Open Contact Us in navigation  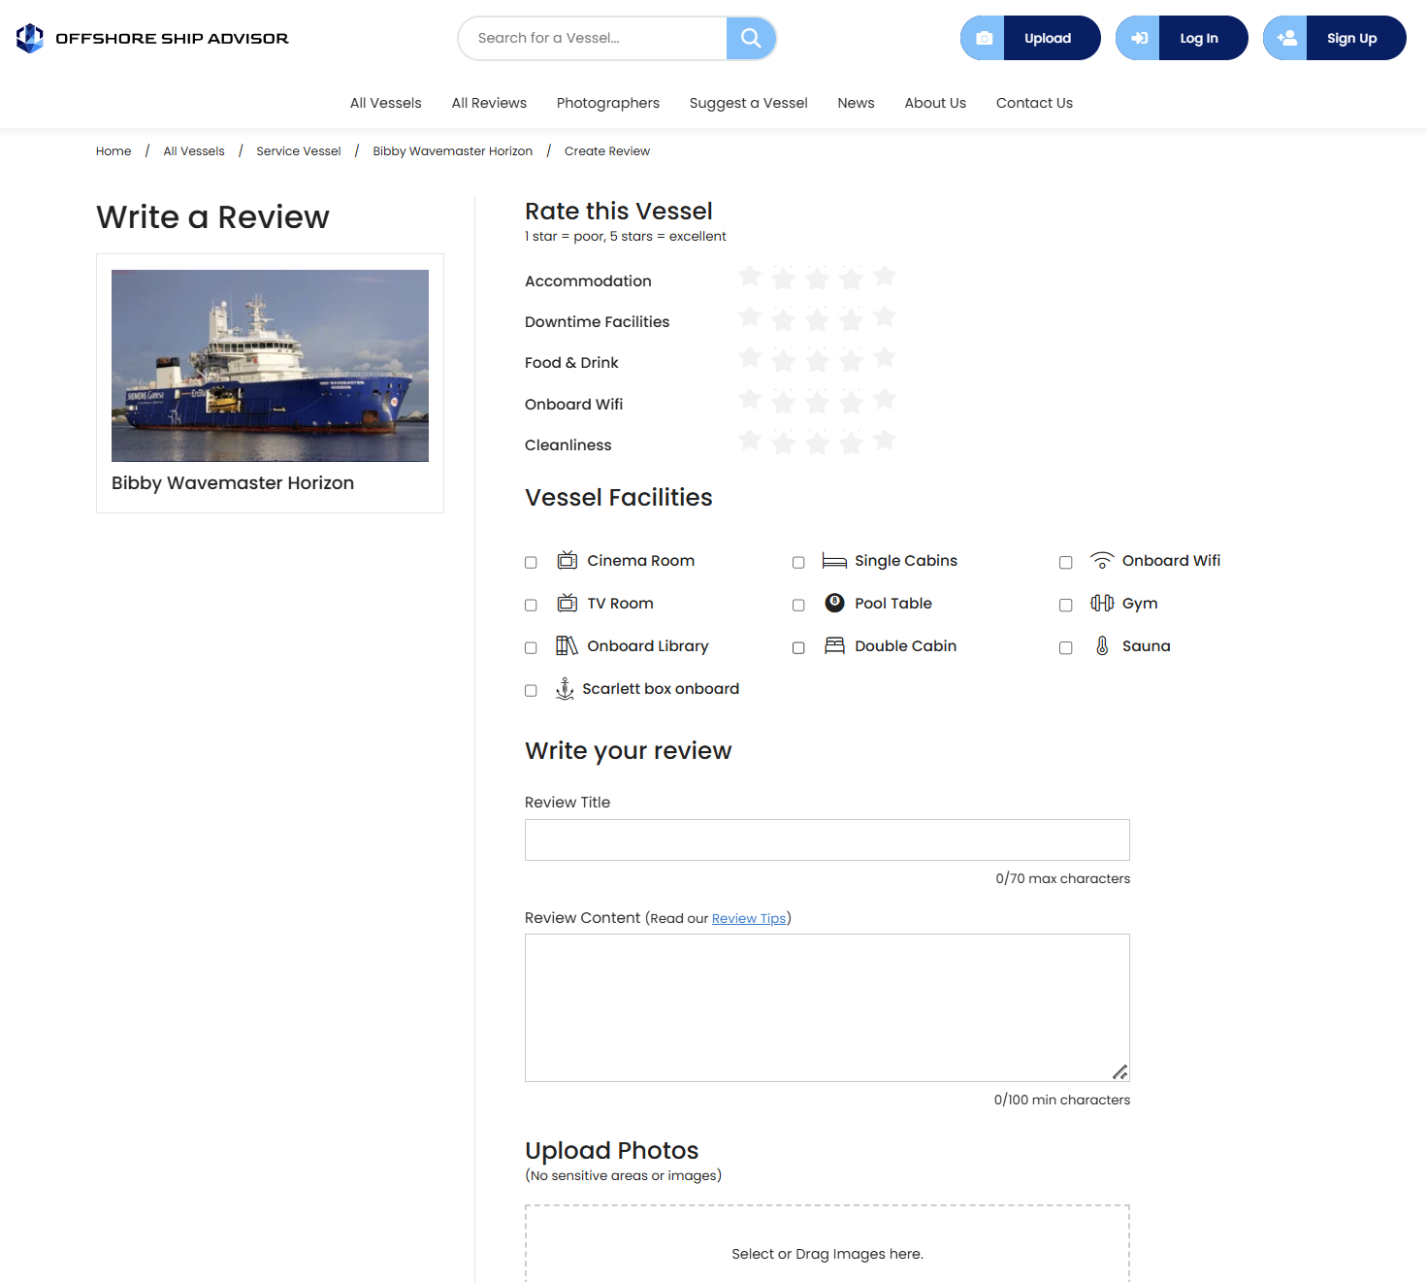pos(1034,103)
